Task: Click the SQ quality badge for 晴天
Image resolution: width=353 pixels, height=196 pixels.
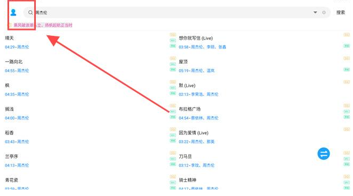Action: (173, 35)
